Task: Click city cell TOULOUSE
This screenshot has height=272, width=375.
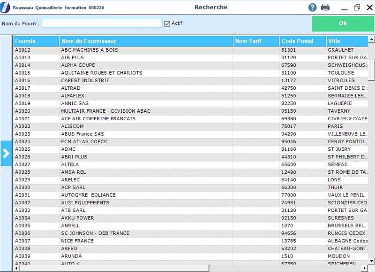Action: pos(341,73)
